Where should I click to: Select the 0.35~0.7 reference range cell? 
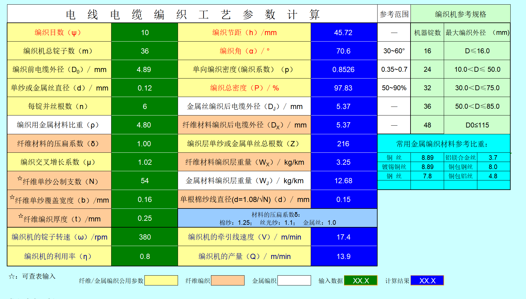click(394, 69)
